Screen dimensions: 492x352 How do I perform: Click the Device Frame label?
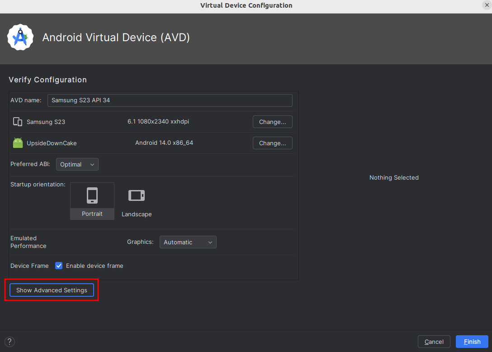click(x=29, y=266)
